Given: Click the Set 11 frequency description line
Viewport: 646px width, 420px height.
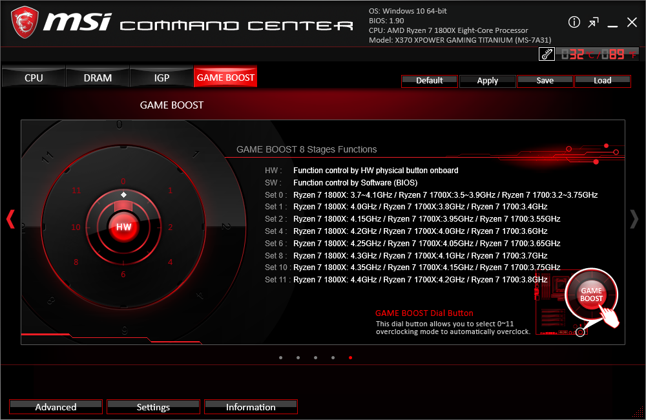Looking at the screenshot, I should (x=406, y=280).
